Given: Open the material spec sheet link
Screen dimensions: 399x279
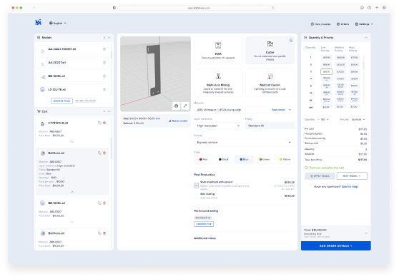Looking at the screenshot, I should point(278,110).
